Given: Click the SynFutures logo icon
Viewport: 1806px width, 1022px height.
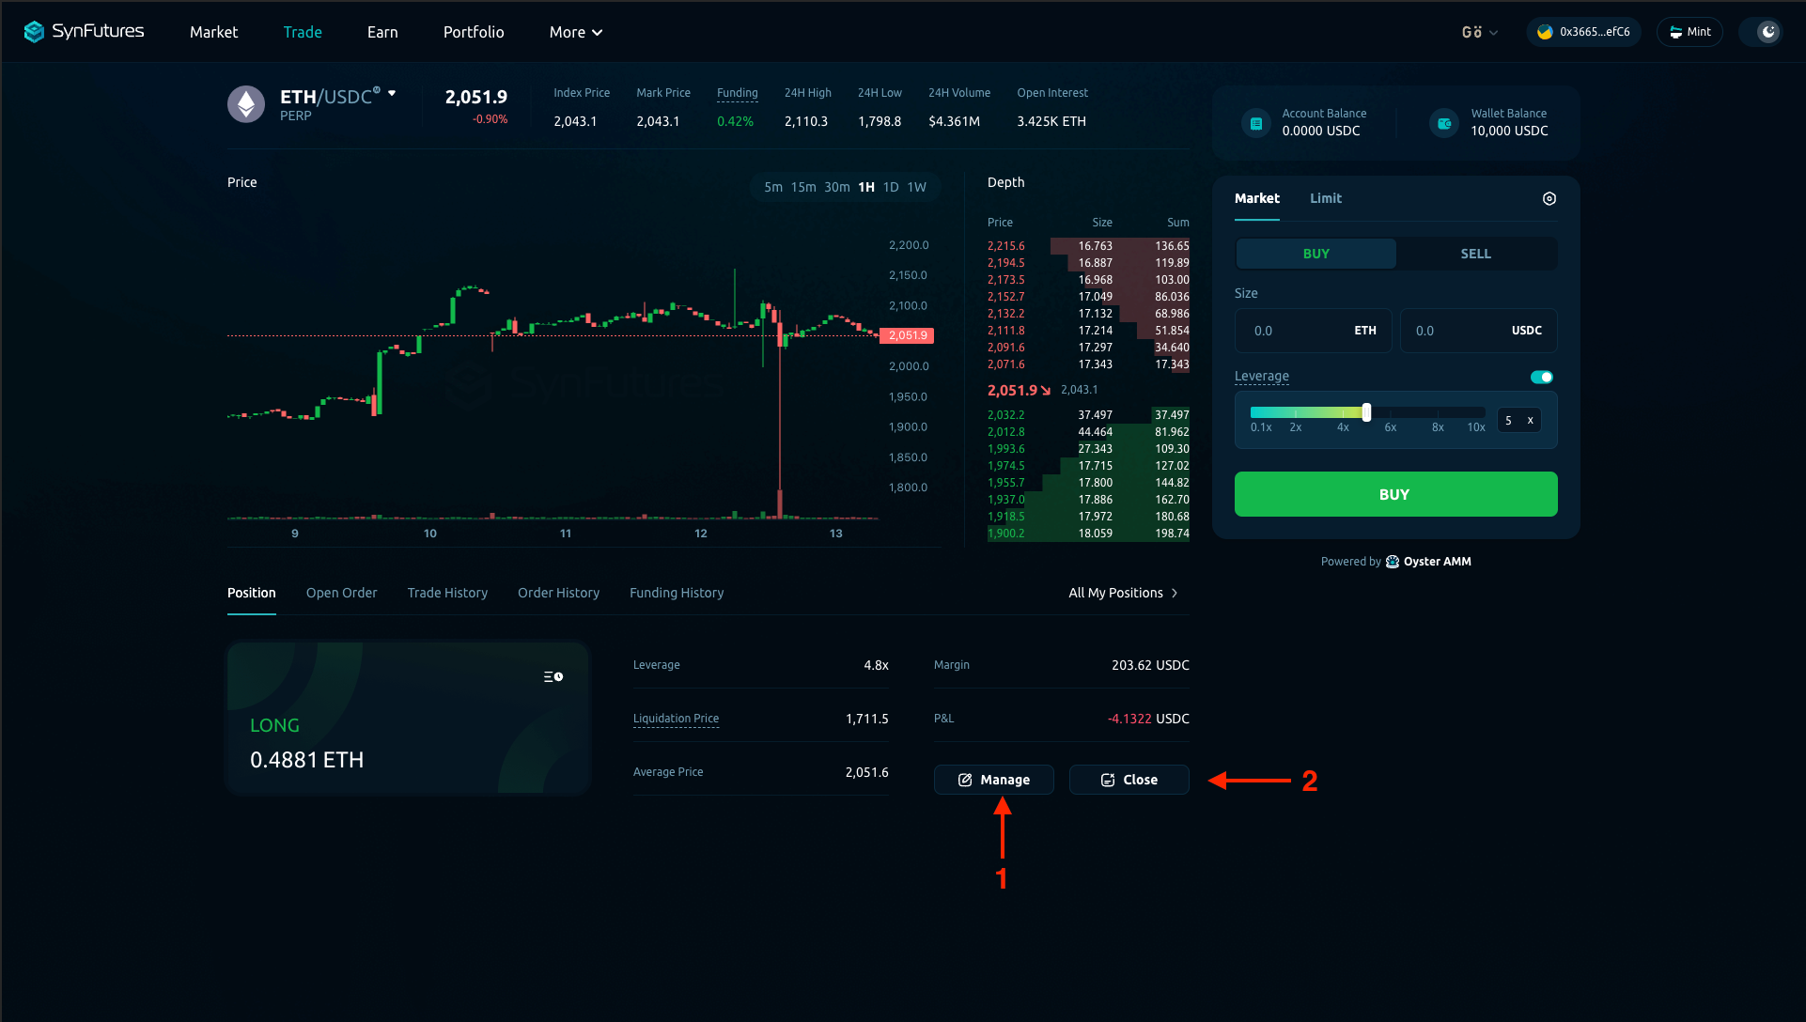Looking at the screenshot, I should tap(34, 31).
